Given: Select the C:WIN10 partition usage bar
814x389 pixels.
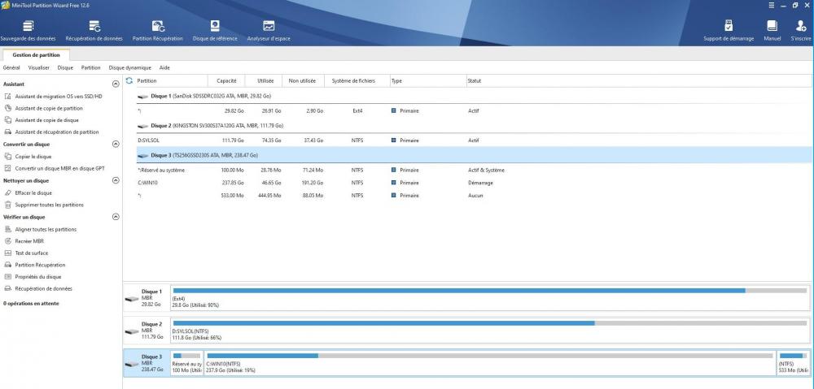Looking at the screenshot, I should click(x=488, y=356).
